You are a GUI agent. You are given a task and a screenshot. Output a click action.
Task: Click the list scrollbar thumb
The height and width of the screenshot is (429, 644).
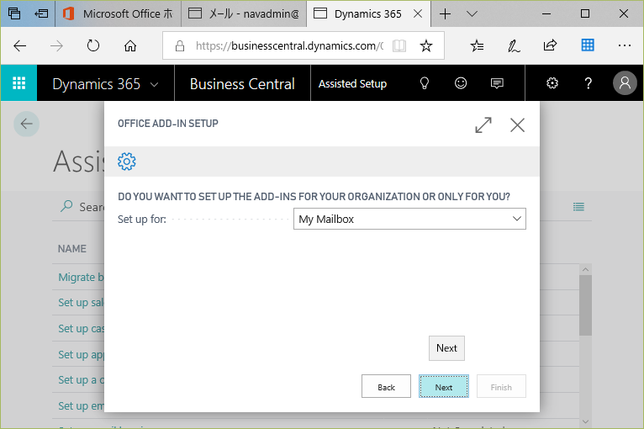[585, 305]
